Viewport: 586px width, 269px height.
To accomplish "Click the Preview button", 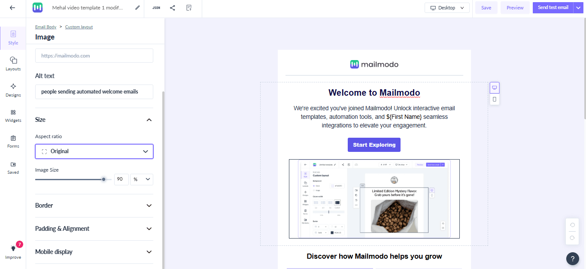I will [x=515, y=8].
